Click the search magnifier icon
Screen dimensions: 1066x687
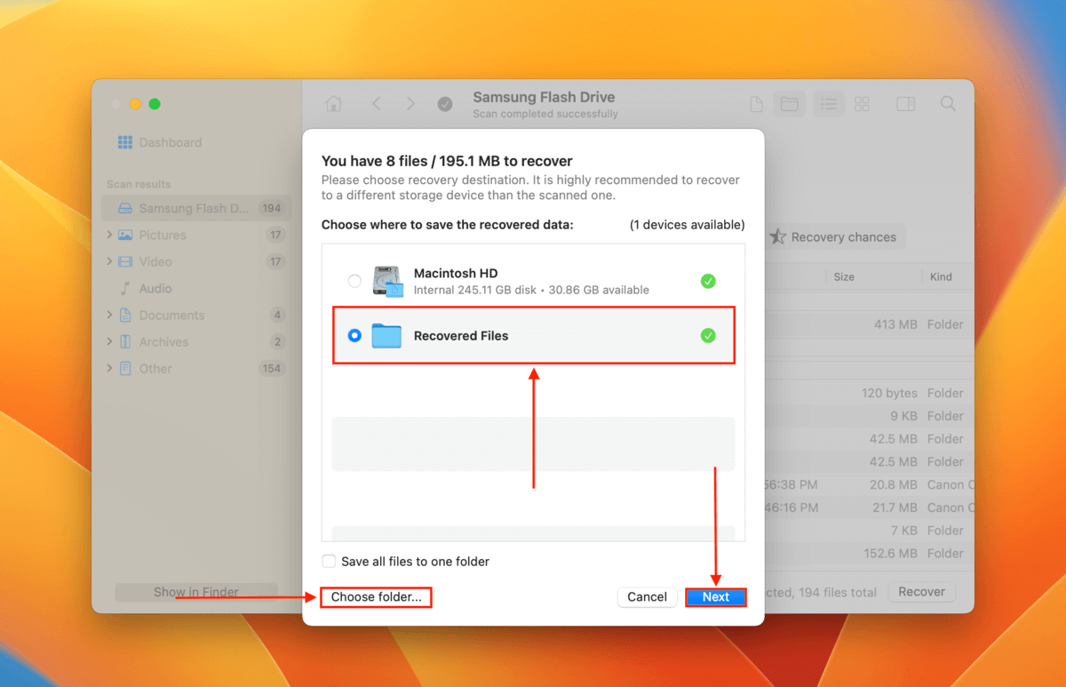[948, 104]
